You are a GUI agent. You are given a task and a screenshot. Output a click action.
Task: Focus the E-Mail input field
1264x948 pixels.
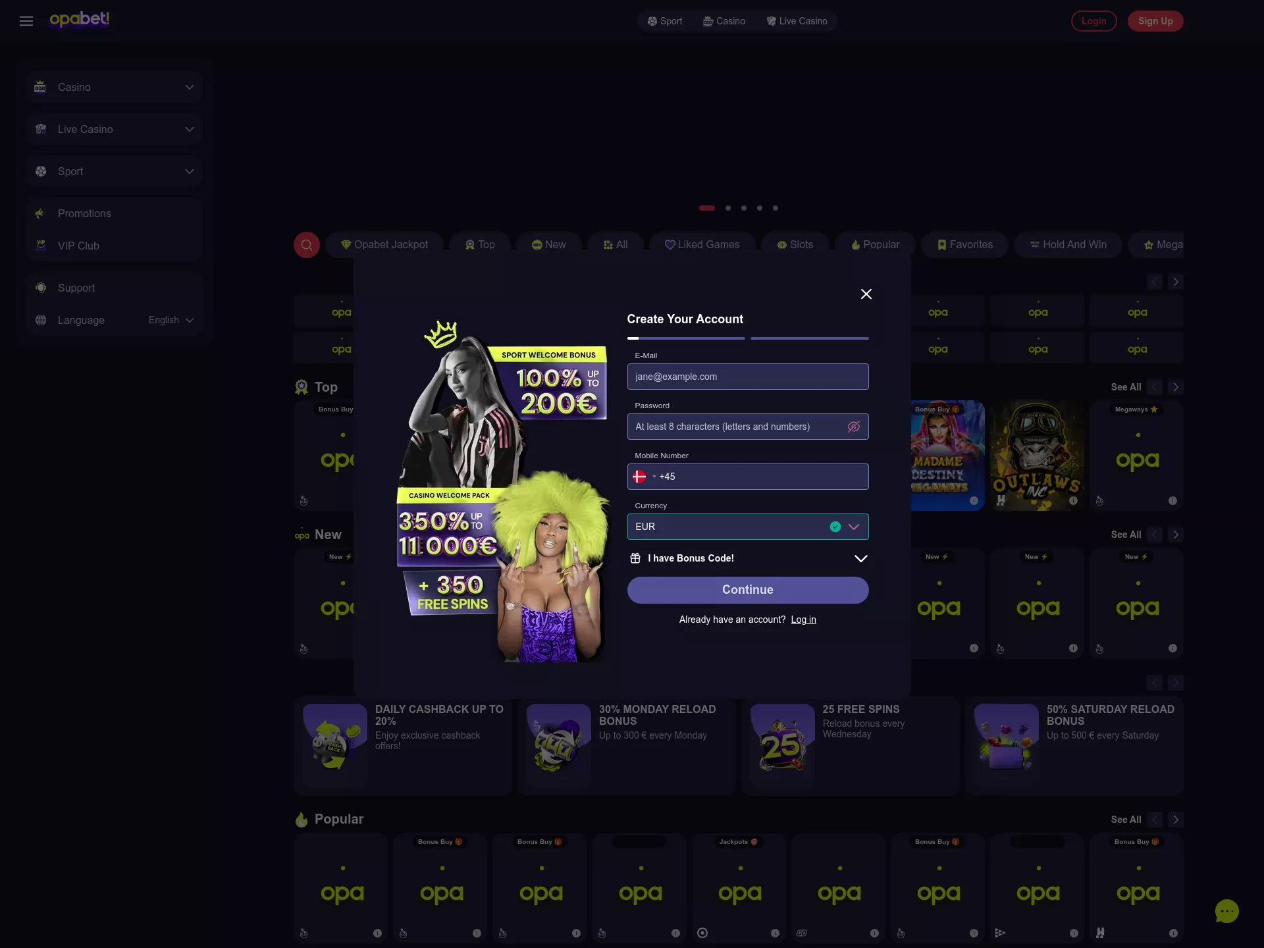748,377
